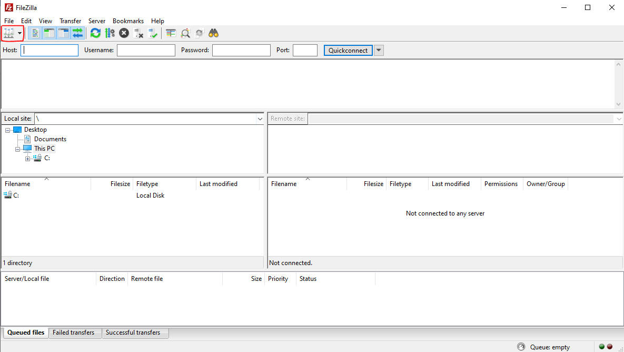Reconnect to the last used server
This screenshot has width=624, height=352.
point(153,33)
